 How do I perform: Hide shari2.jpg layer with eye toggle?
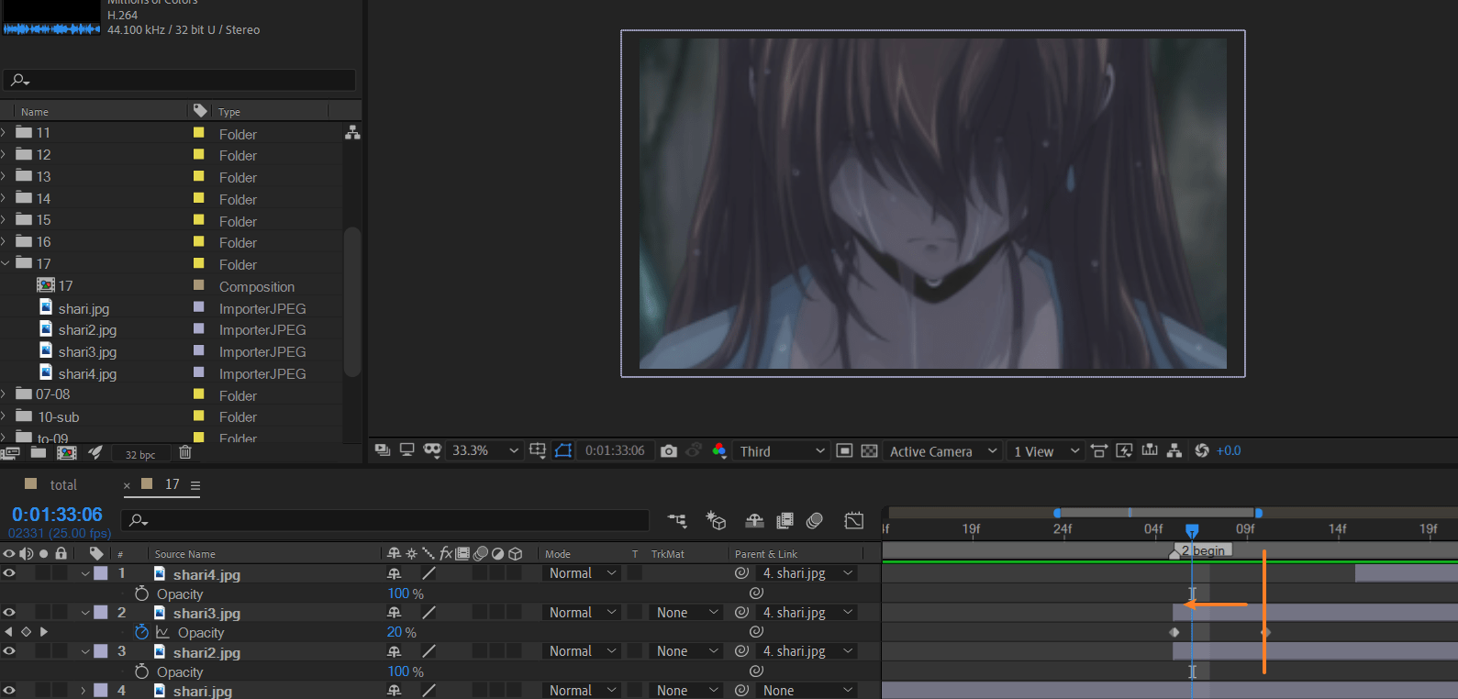[x=9, y=651]
